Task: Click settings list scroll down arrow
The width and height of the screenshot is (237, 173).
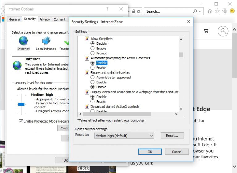Action: (181, 109)
